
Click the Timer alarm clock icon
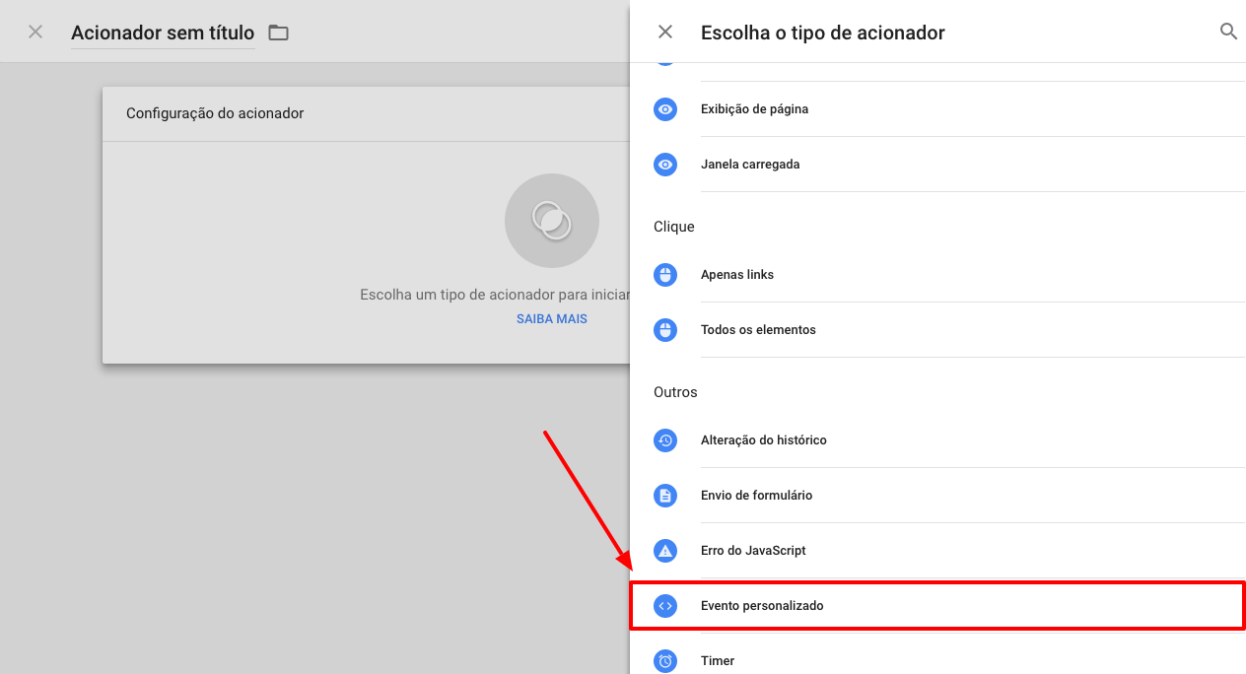[x=665, y=661]
